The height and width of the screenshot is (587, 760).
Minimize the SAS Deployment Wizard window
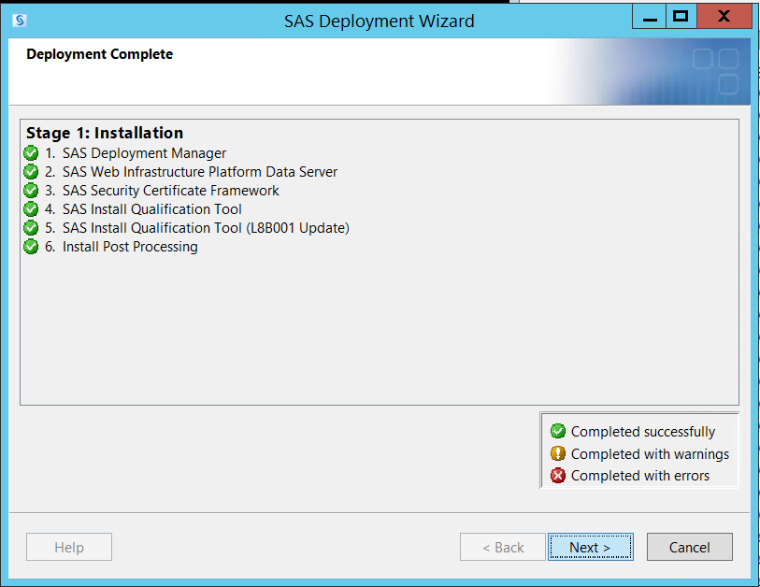[x=649, y=16]
